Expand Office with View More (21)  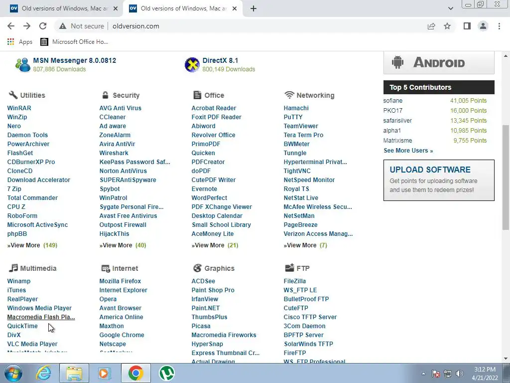point(215,245)
